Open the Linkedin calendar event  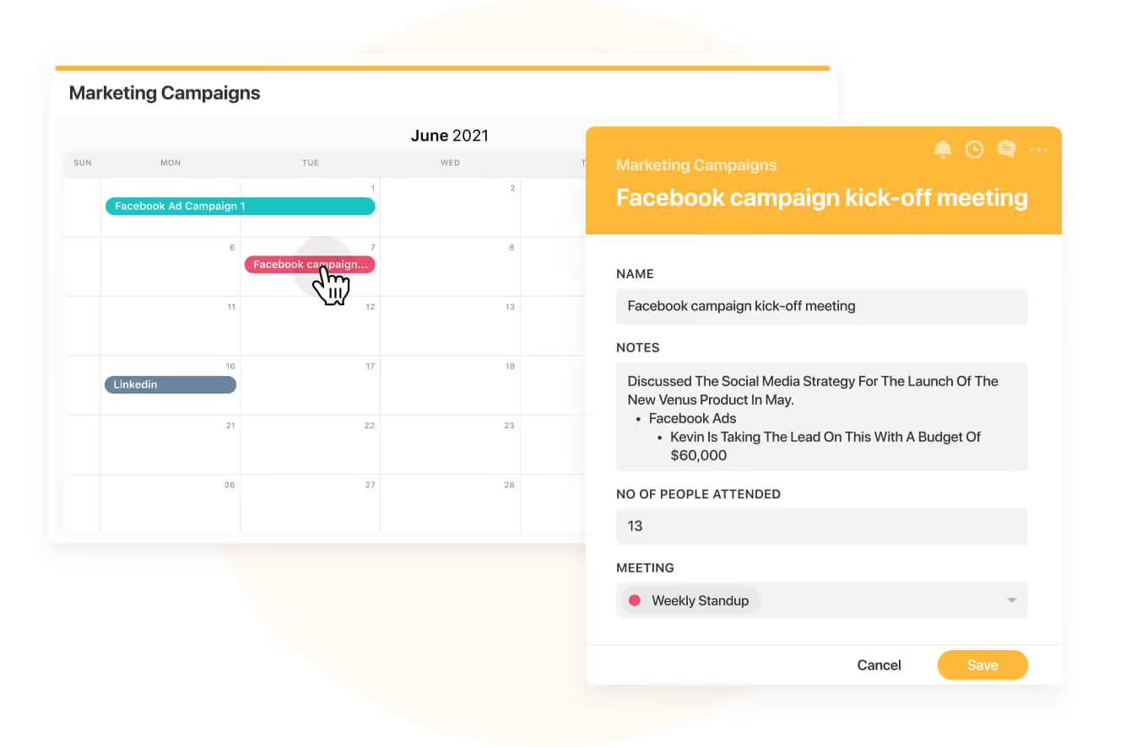(x=170, y=384)
